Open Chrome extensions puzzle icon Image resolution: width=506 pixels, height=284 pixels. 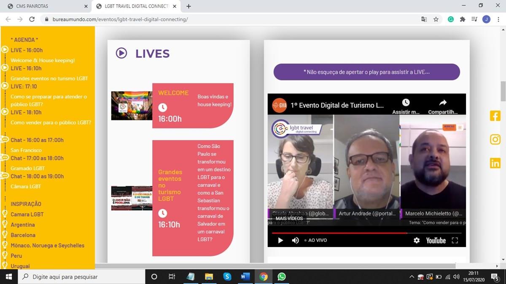tap(463, 19)
